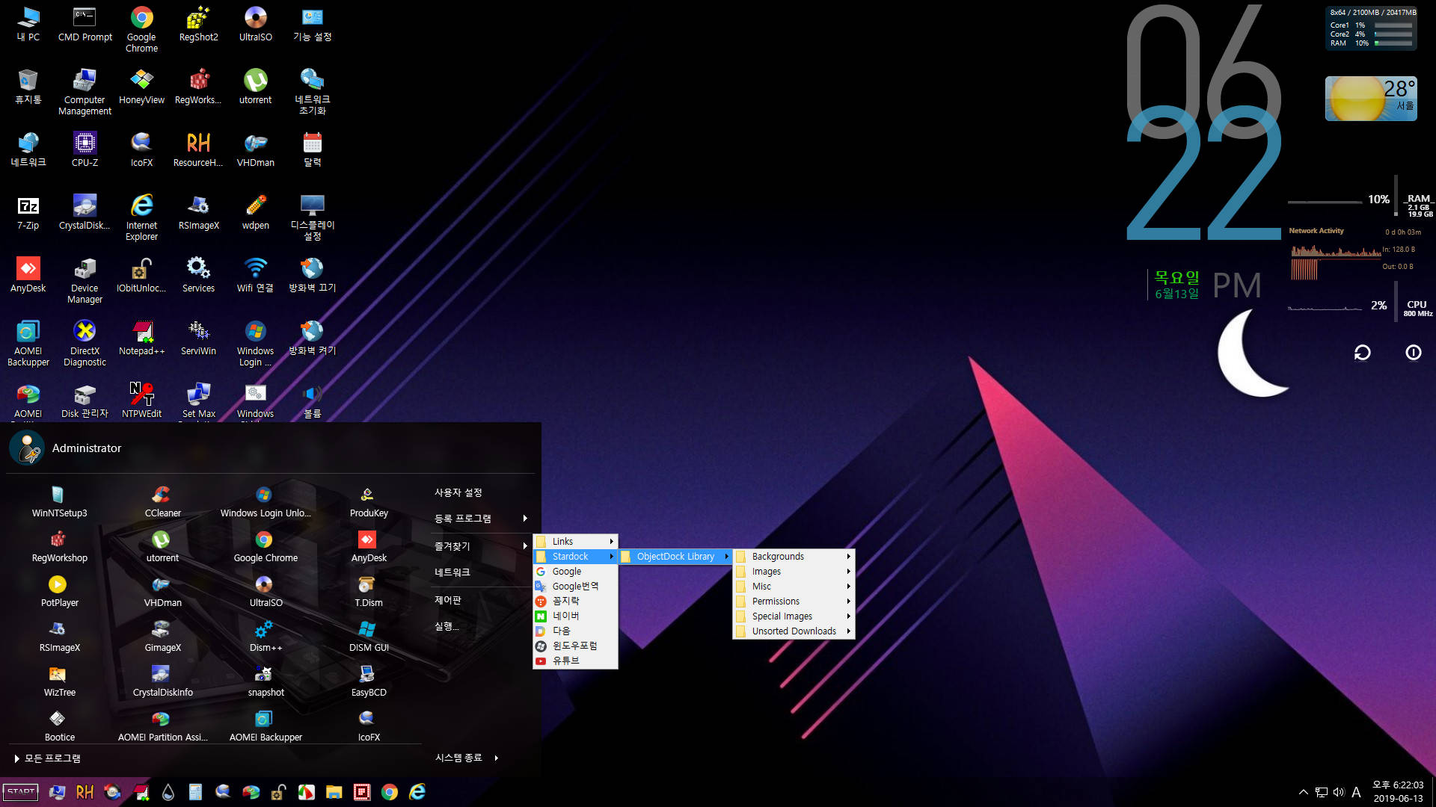Open Special Images folder entry
The image size is (1436, 807).
tap(794, 616)
